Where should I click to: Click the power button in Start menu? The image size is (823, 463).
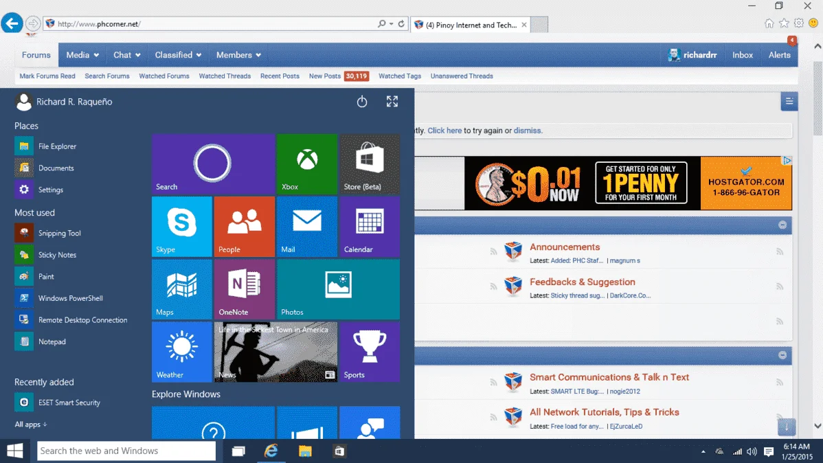click(362, 101)
